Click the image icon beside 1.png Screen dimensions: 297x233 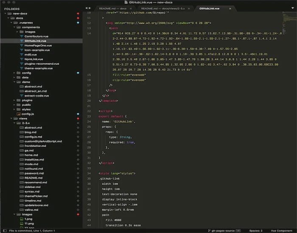(22, 219)
